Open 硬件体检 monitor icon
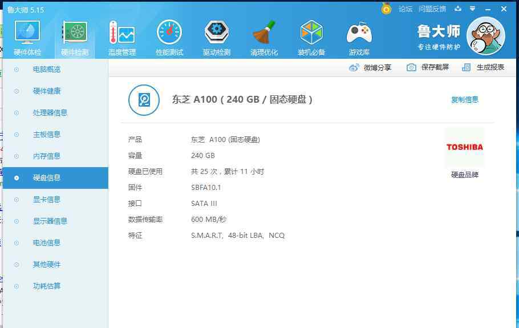Screen dimensions: 519x328 click(x=27, y=32)
